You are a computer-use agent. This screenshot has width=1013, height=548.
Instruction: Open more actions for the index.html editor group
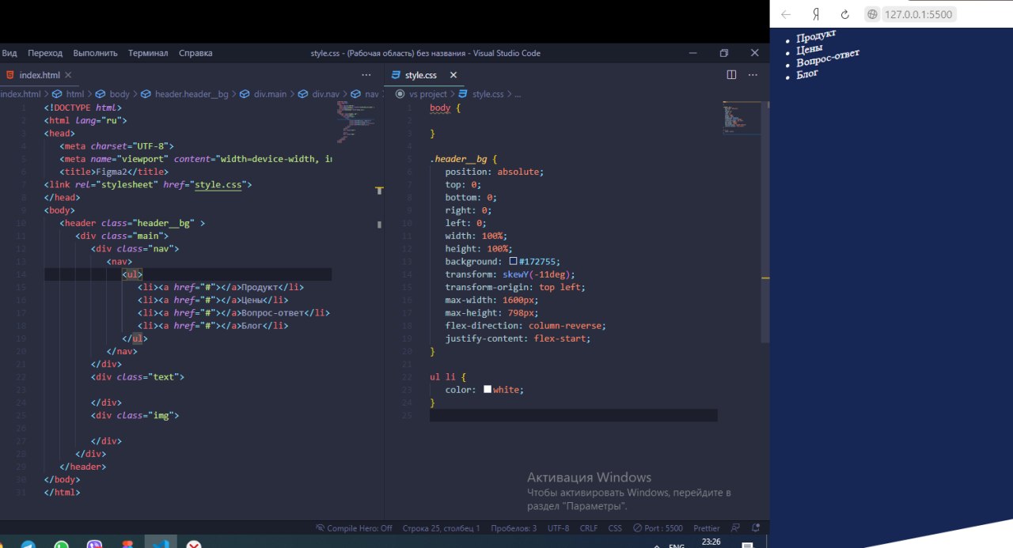(366, 75)
